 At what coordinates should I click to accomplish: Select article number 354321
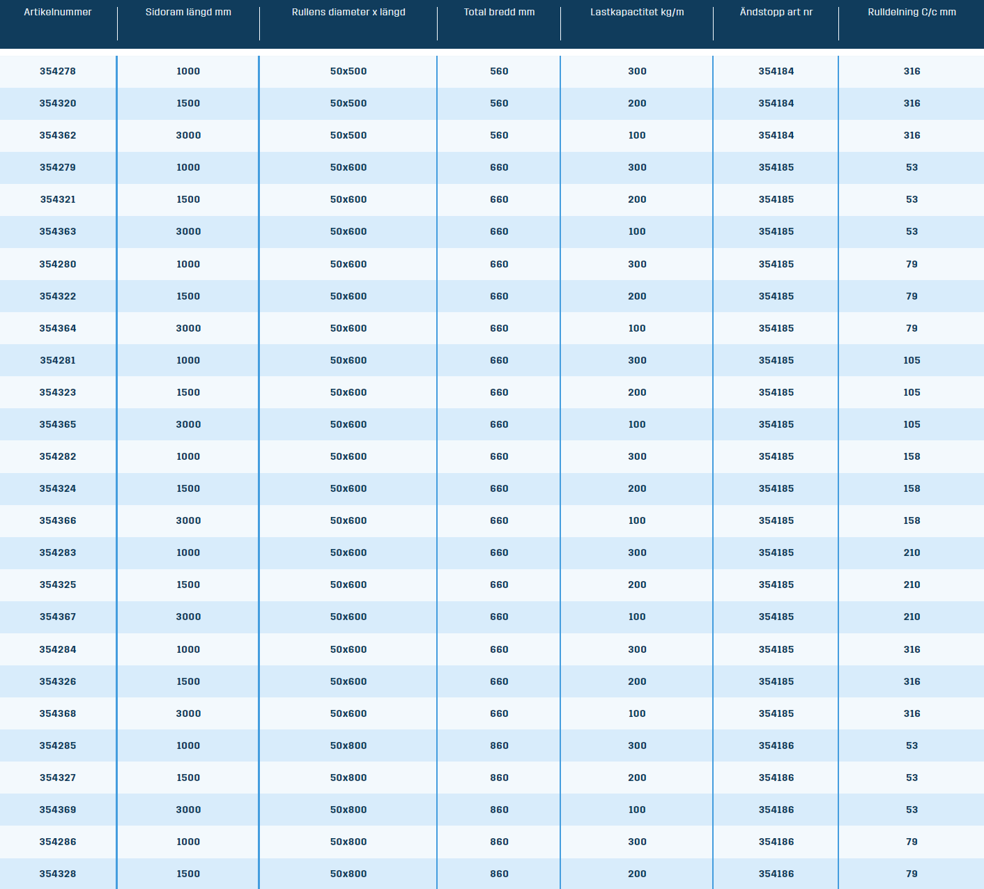[58, 199]
